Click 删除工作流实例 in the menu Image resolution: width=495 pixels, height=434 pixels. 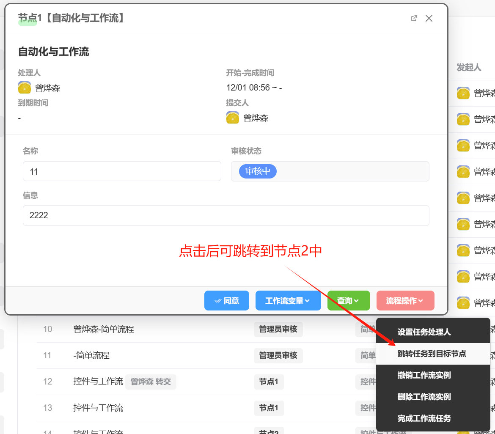click(x=424, y=397)
